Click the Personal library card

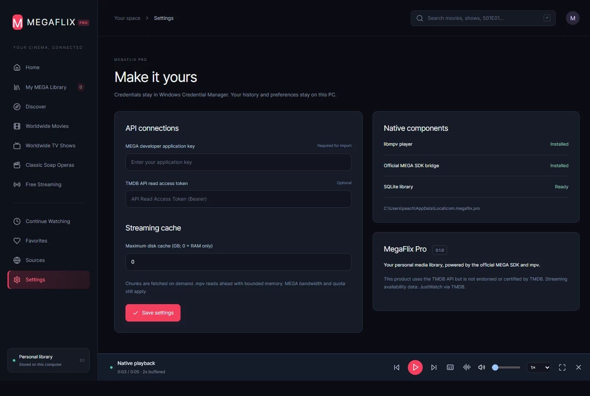(x=48, y=360)
